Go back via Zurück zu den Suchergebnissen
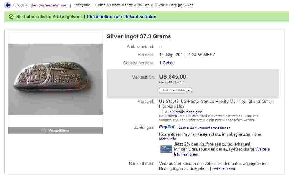Viewport: 289px width, 177px height. (40, 5)
